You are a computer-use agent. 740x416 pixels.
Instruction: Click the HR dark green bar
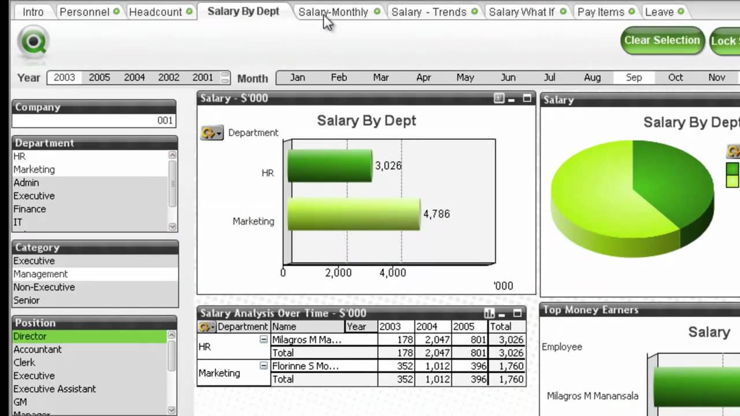click(330, 166)
